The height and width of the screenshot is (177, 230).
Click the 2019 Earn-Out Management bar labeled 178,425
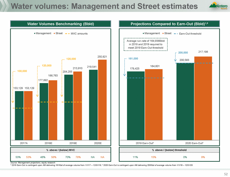[x=136, y=105]
